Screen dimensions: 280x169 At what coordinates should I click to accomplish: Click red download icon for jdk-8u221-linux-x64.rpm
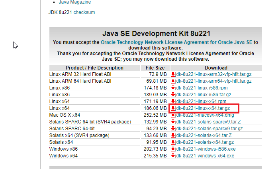coord(173,101)
